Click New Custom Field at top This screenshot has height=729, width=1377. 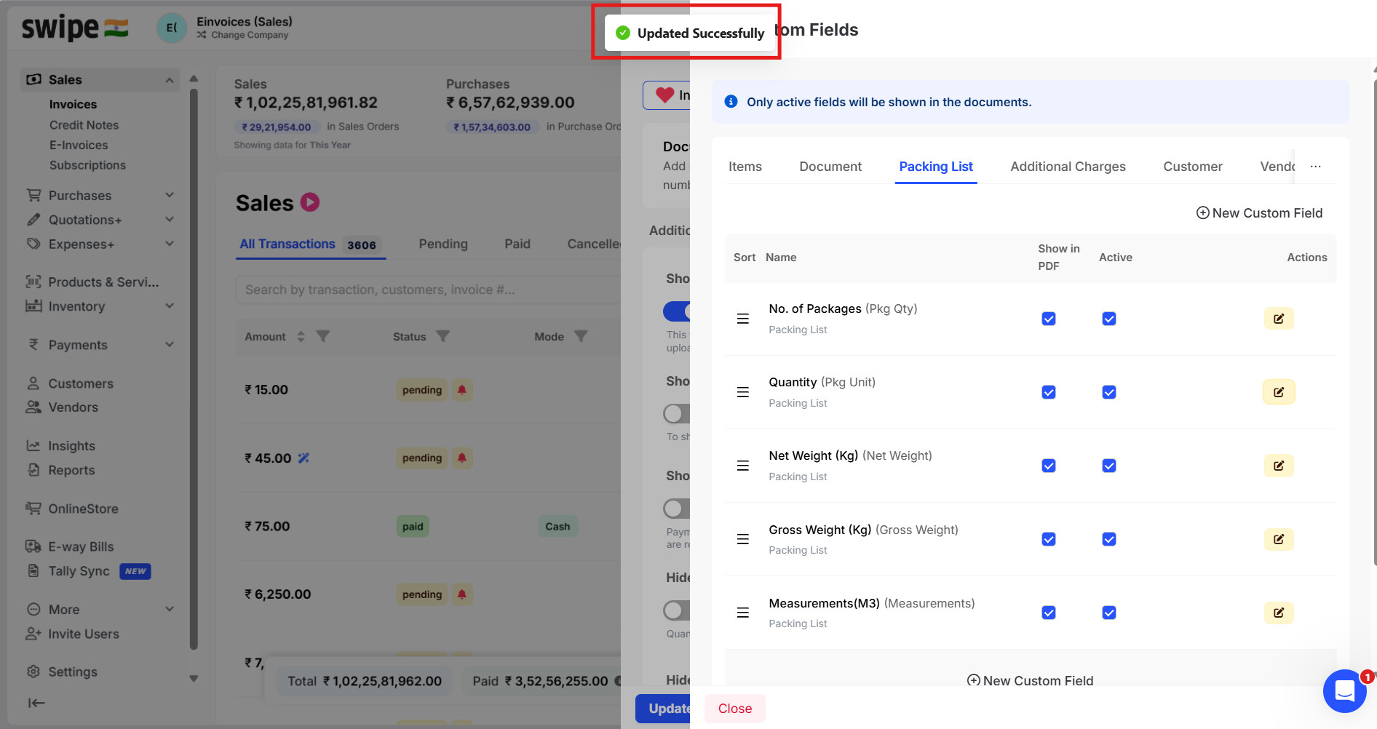coord(1259,213)
